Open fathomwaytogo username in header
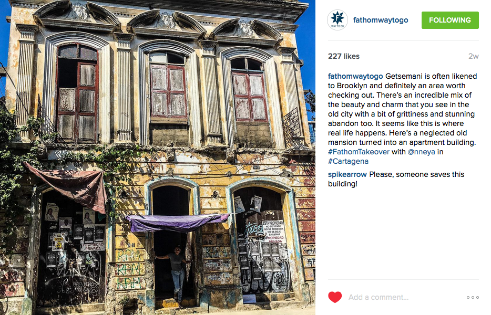Image resolution: width=491 pixels, height=315 pixels. pyautogui.click(x=381, y=20)
